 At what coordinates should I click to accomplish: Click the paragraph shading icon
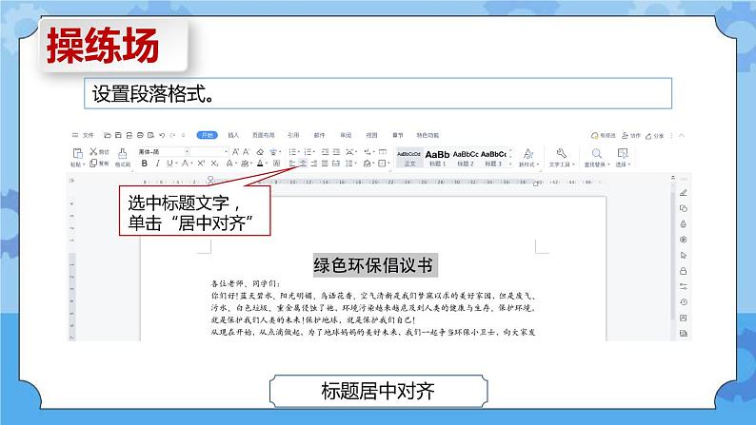367,164
